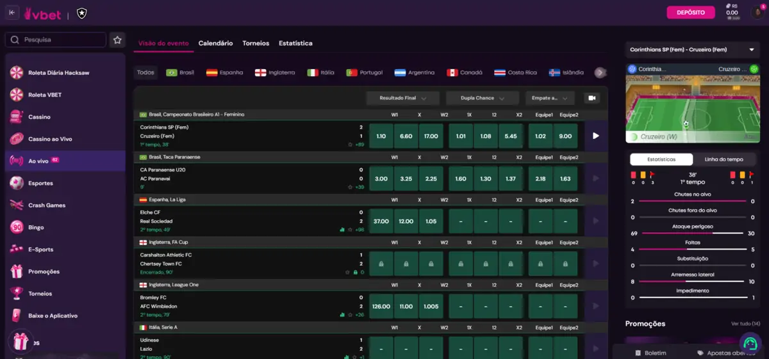This screenshot has height=359, width=769.
Task: Favorite the CA Paranaense U20 match star
Action: point(350,187)
